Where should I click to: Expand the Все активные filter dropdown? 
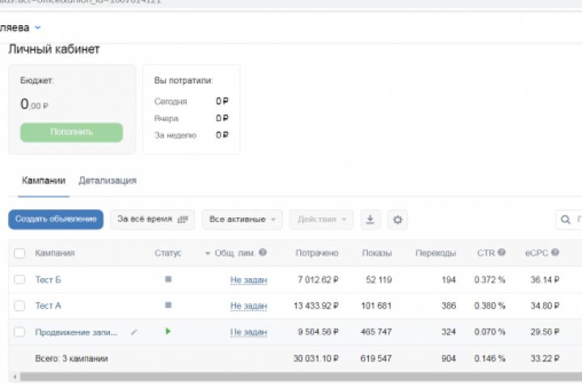point(242,219)
